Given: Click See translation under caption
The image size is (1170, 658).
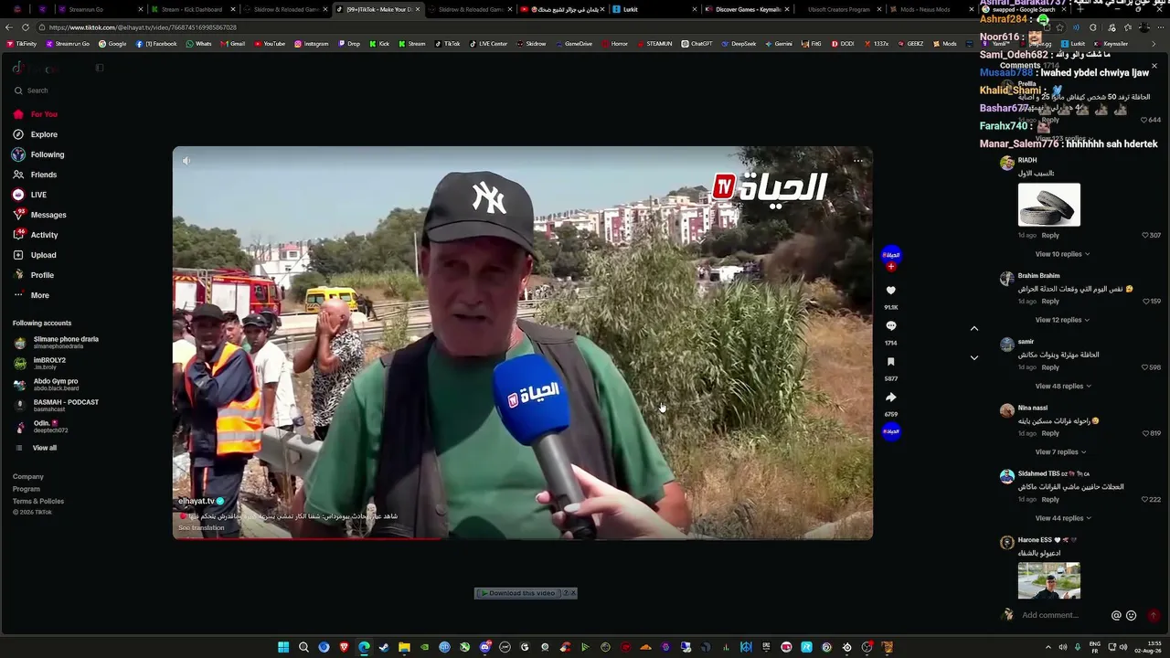Looking at the screenshot, I should (x=201, y=528).
